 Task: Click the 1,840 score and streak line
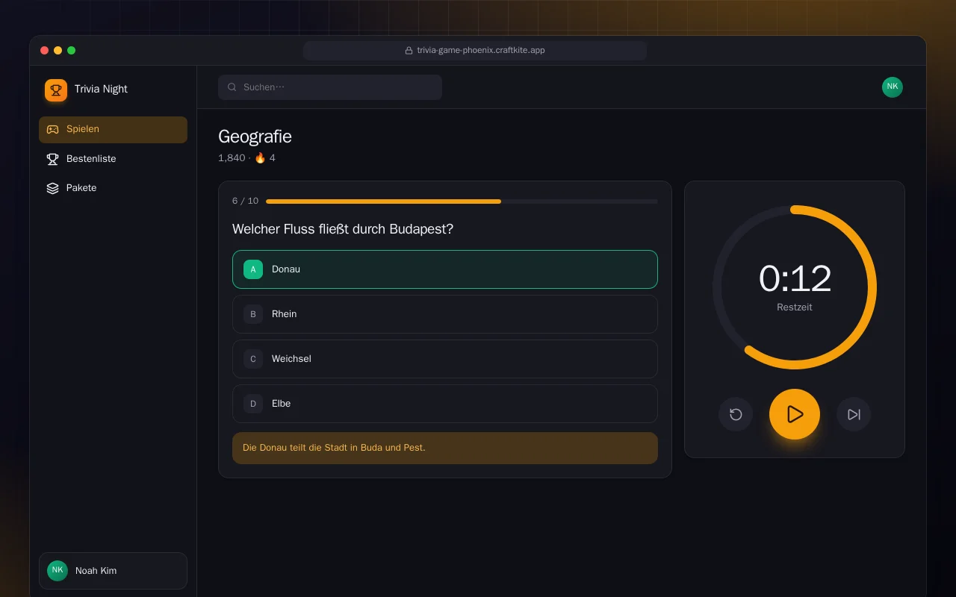[x=246, y=158]
